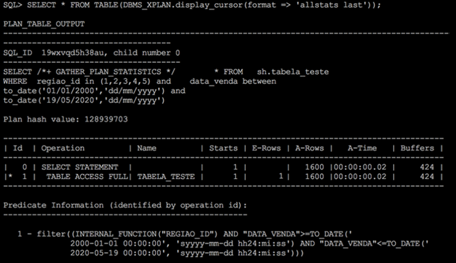
Task: Click the A-Time column header
Action: click(360, 148)
